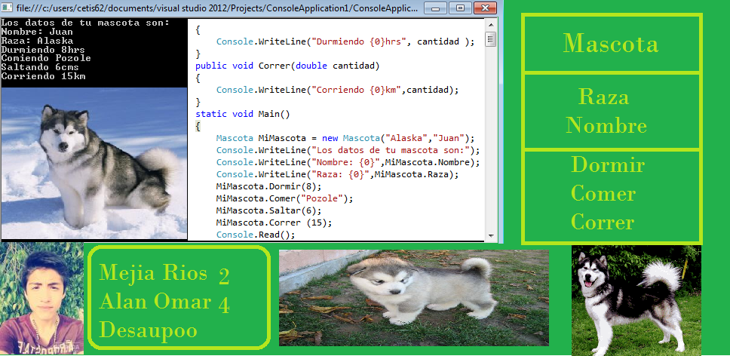Click the Alaskan malamute sitting in snow photo
Image resolution: width=730 pixels, height=356 pixels.
[94, 164]
